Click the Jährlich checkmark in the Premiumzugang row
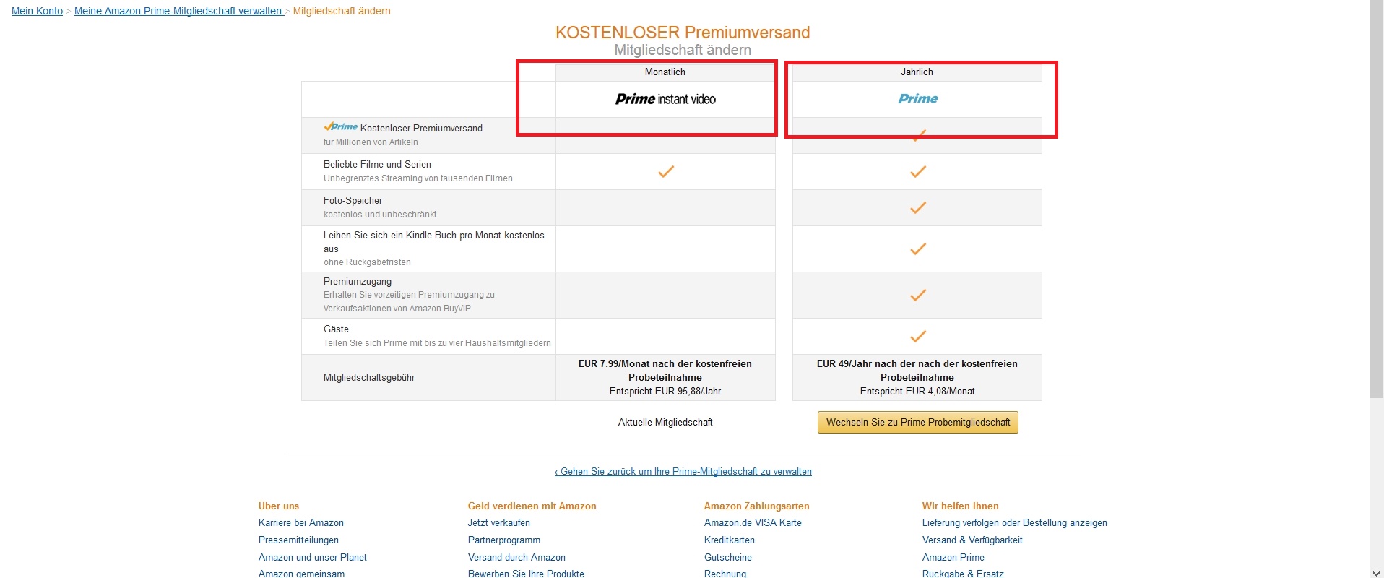The width and height of the screenshot is (1384, 578). (x=917, y=296)
